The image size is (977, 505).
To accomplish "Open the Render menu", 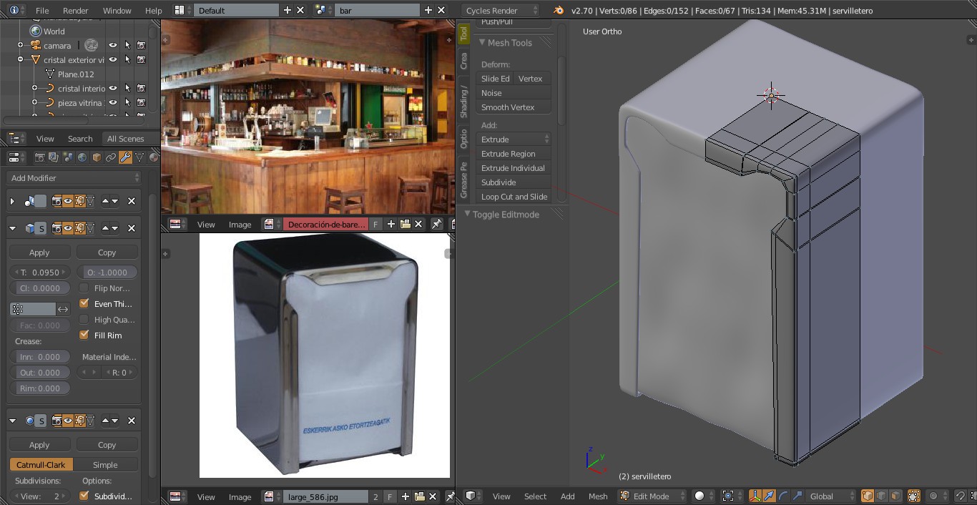I will tap(75, 11).
